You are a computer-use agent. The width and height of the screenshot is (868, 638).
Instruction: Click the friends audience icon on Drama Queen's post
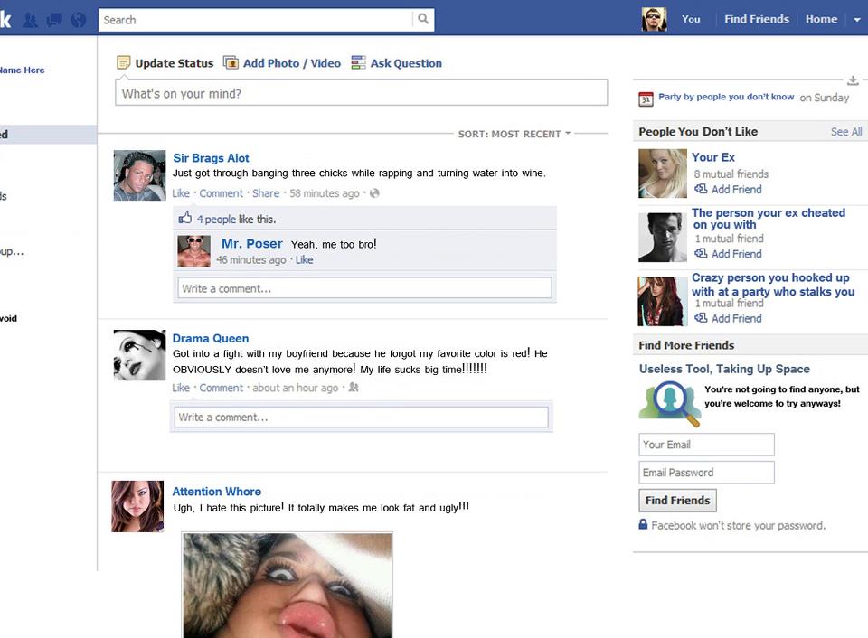(x=354, y=388)
